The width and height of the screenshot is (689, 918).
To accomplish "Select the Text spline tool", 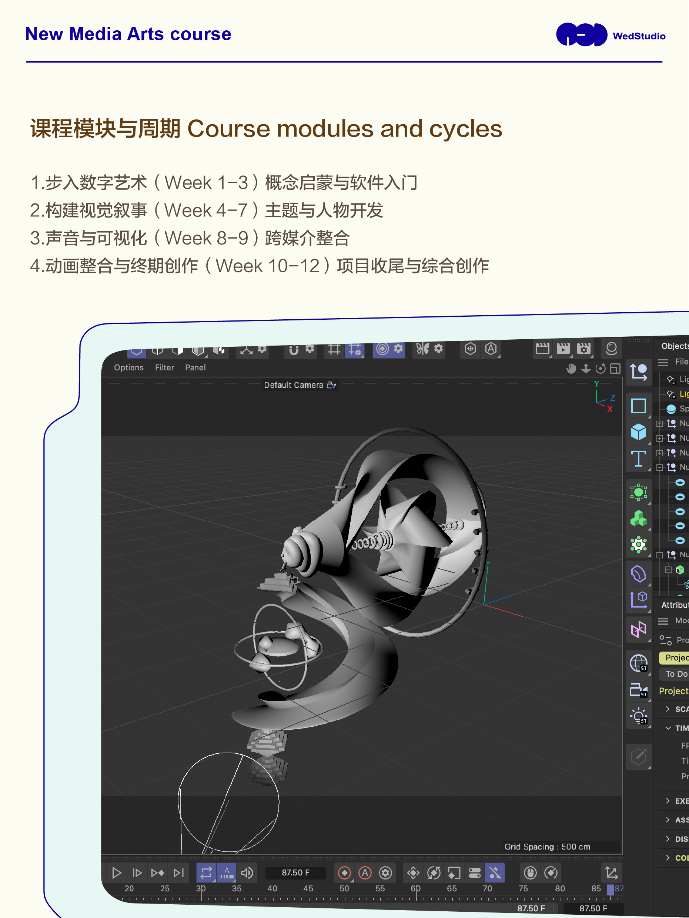I will 638,459.
